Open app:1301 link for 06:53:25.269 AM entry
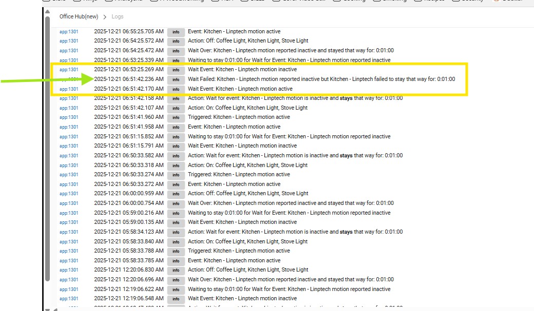Viewport: 534px width, 311px height. pos(69,70)
